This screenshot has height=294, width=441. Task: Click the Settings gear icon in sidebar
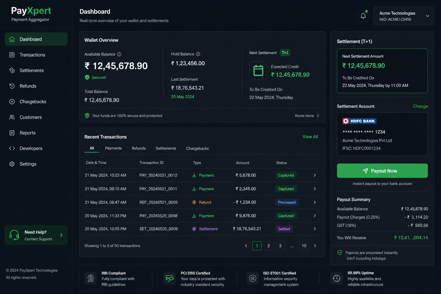click(x=12, y=164)
